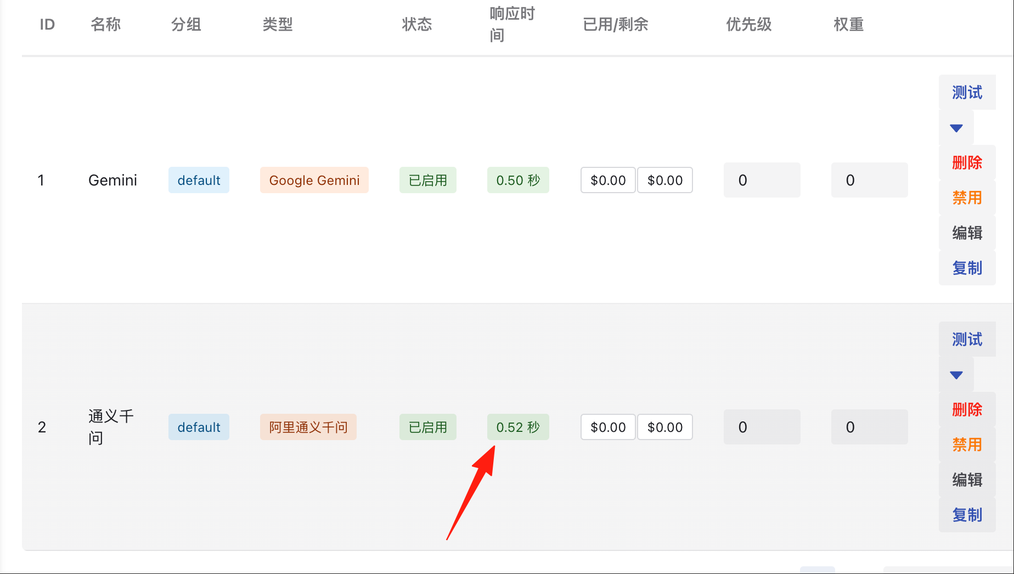The image size is (1014, 574).
Task: Delete the 通义千问 channel with 删除
Action: [x=967, y=409]
